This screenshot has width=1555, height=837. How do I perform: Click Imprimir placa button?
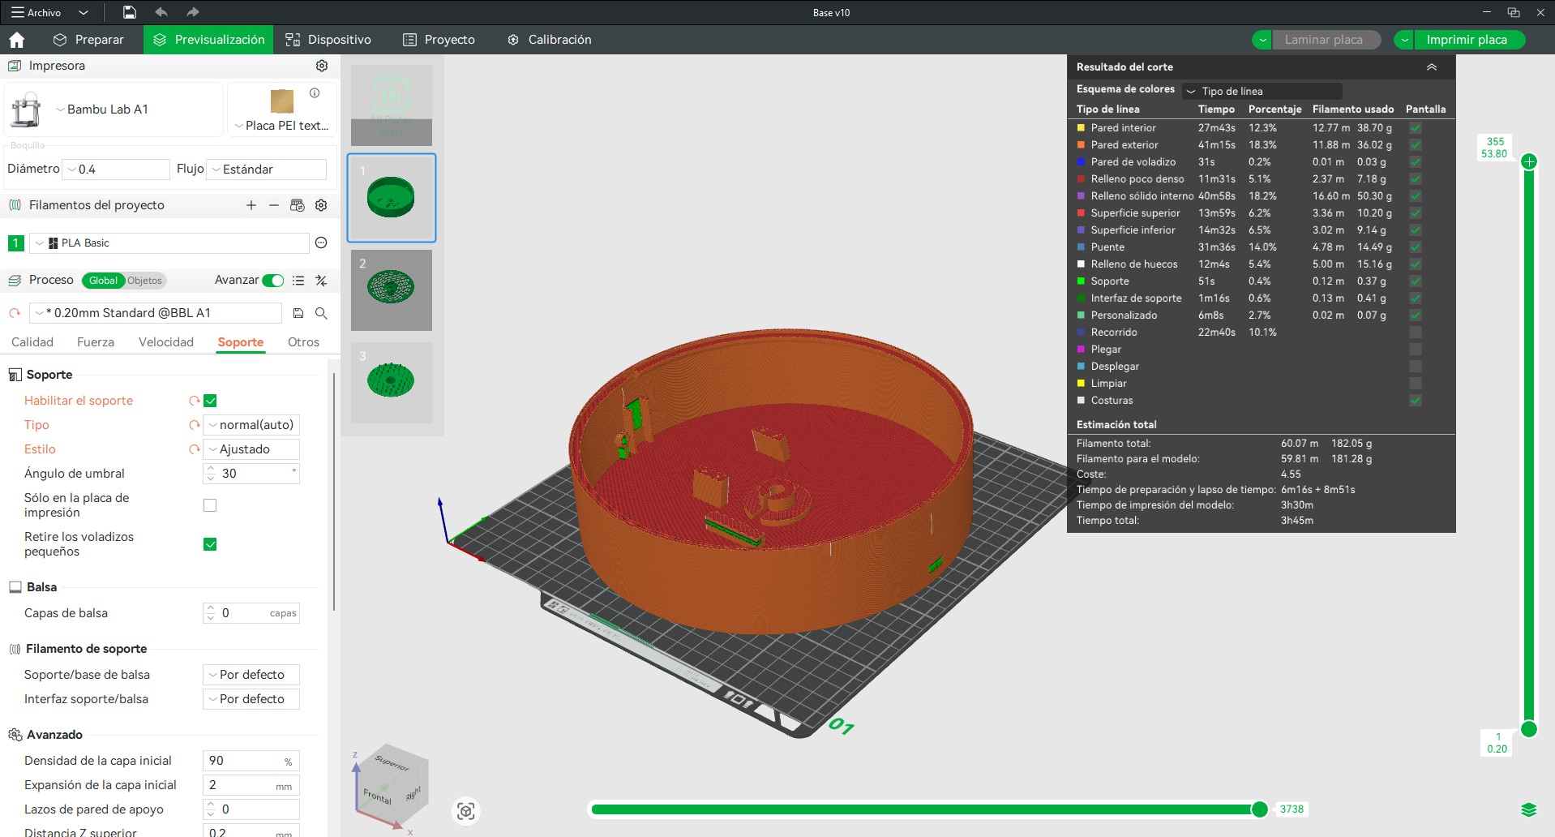pyautogui.click(x=1470, y=40)
